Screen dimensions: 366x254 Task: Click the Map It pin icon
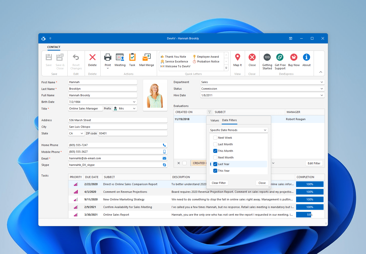pyautogui.click(x=237, y=57)
